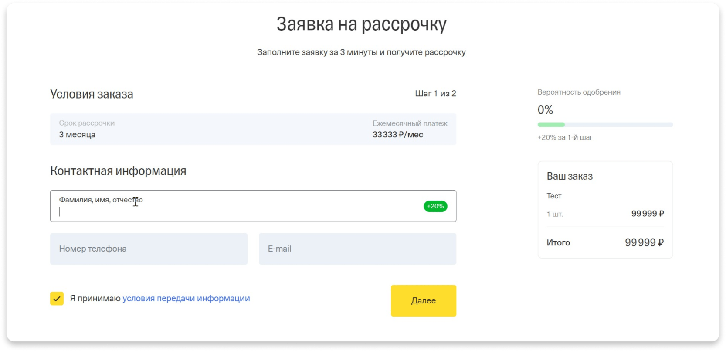Click the '0%' approval probability value
Image resolution: width=726 pixels, height=351 pixels.
pyautogui.click(x=545, y=110)
